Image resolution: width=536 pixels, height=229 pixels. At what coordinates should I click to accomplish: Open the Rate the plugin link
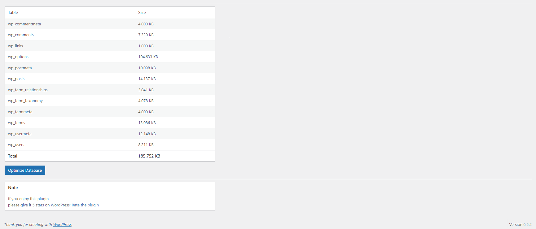tap(85, 205)
